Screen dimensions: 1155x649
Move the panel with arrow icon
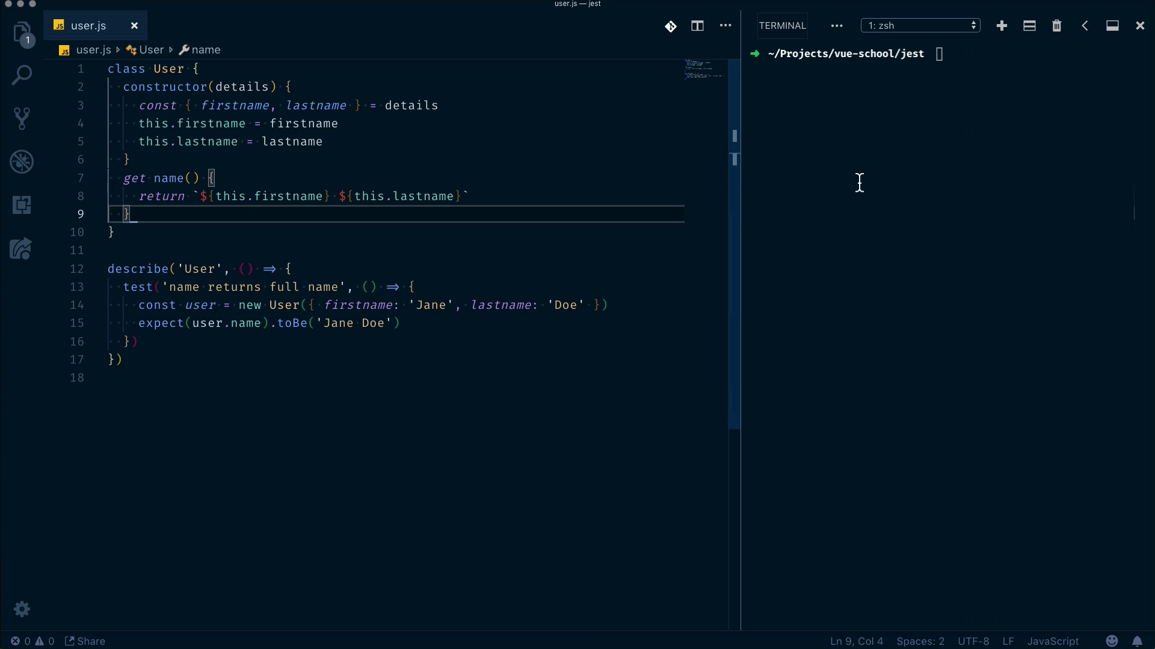point(1085,26)
